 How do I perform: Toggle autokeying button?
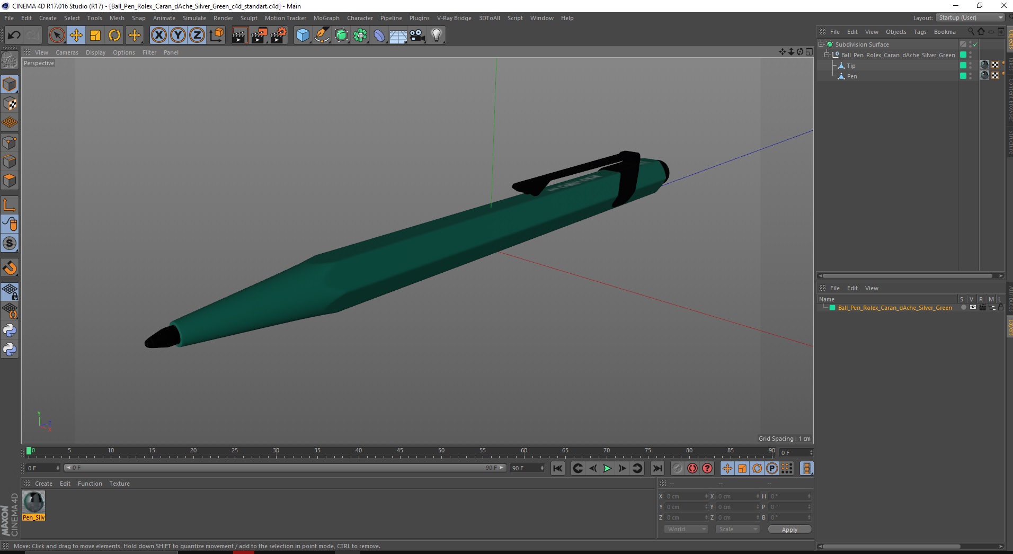click(692, 468)
